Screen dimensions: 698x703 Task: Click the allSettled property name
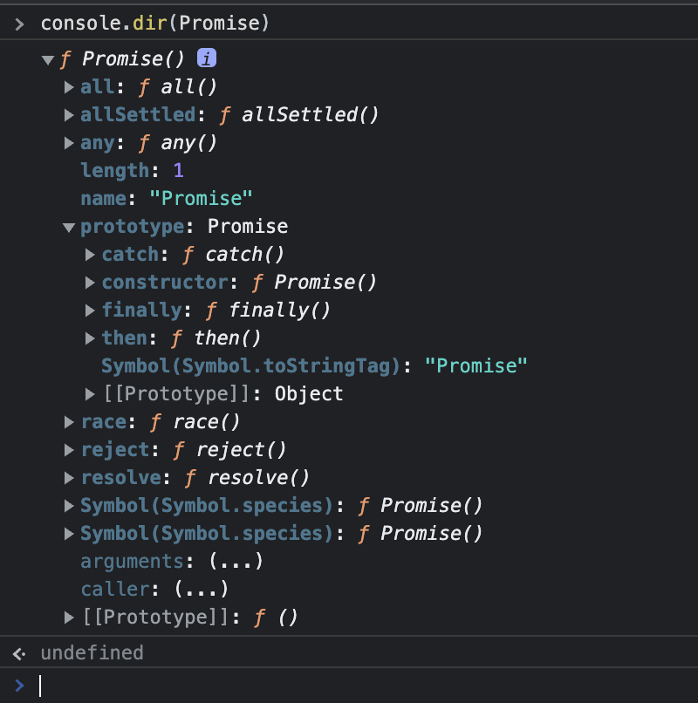click(x=138, y=115)
